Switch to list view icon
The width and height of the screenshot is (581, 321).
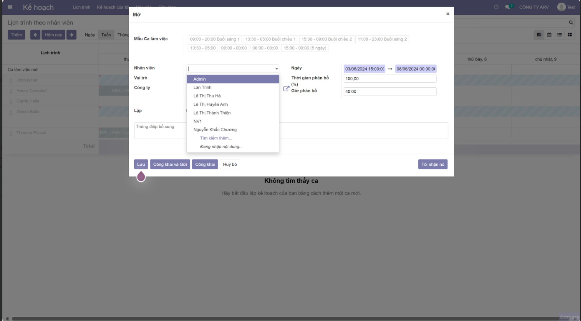tap(559, 35)
